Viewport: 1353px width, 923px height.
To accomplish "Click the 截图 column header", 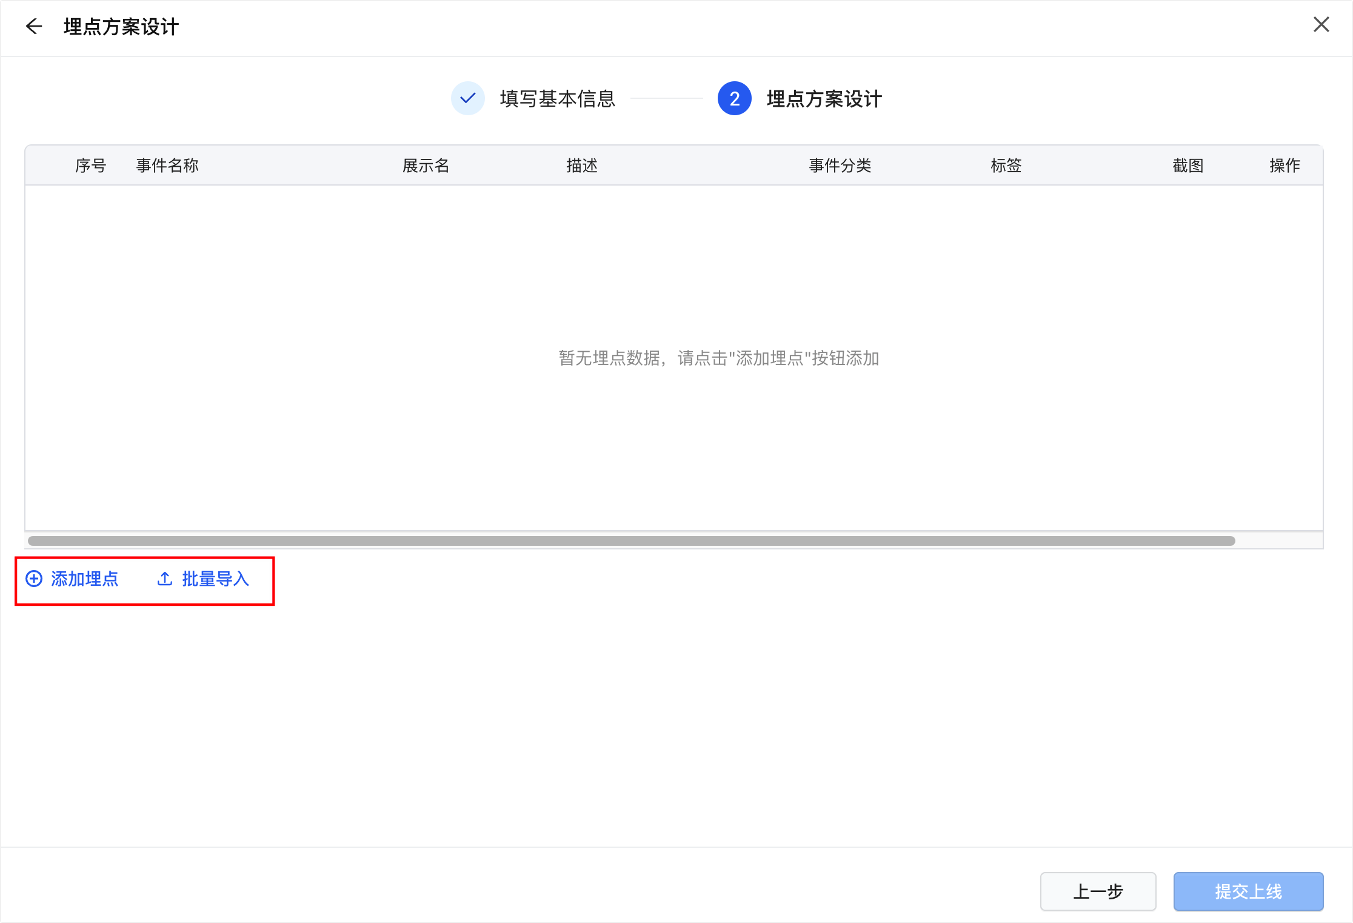I will (1188, 166).
